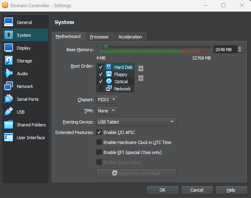Image resolution: width=251 pixels, height=198 pixels.
Task: Open Shared Folders icon
Action: point(9,125)
